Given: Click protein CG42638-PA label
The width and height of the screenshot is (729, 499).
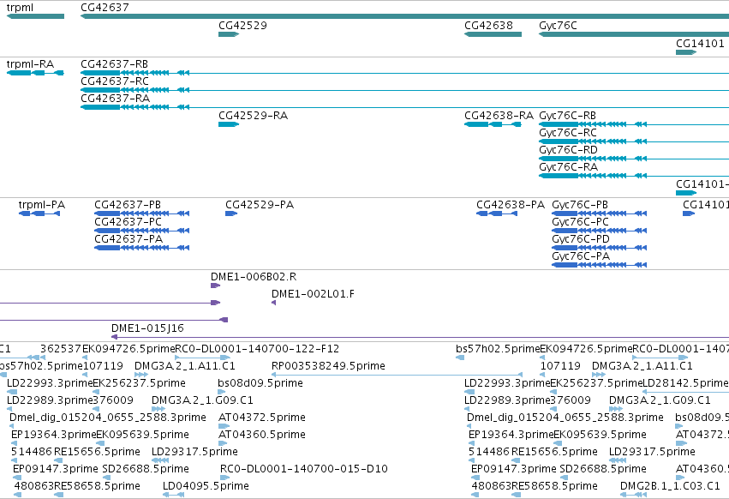Looking at the screenshot, I should [511, 205].
